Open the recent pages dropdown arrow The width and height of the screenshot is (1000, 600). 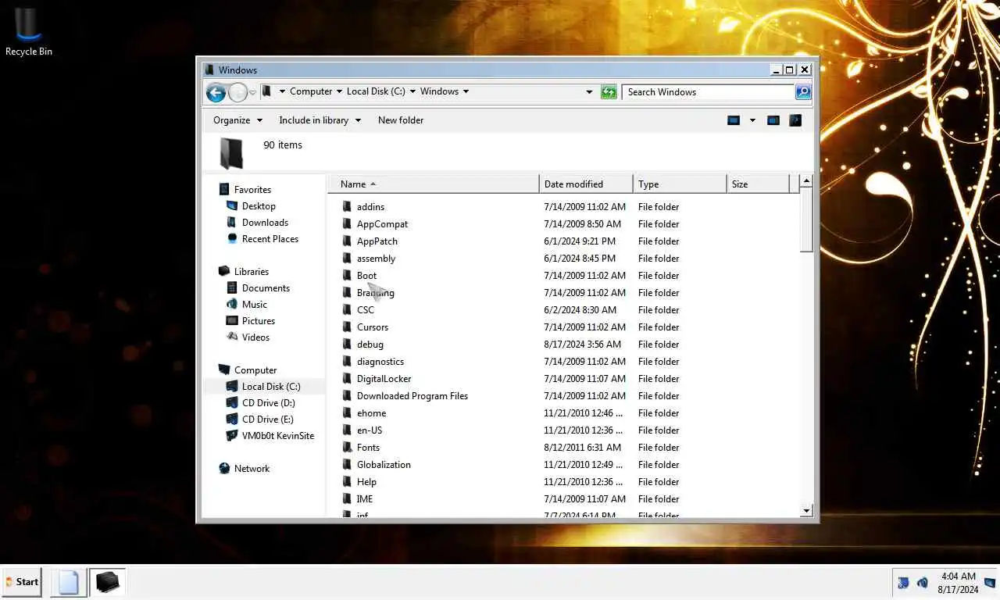(252, 92)
